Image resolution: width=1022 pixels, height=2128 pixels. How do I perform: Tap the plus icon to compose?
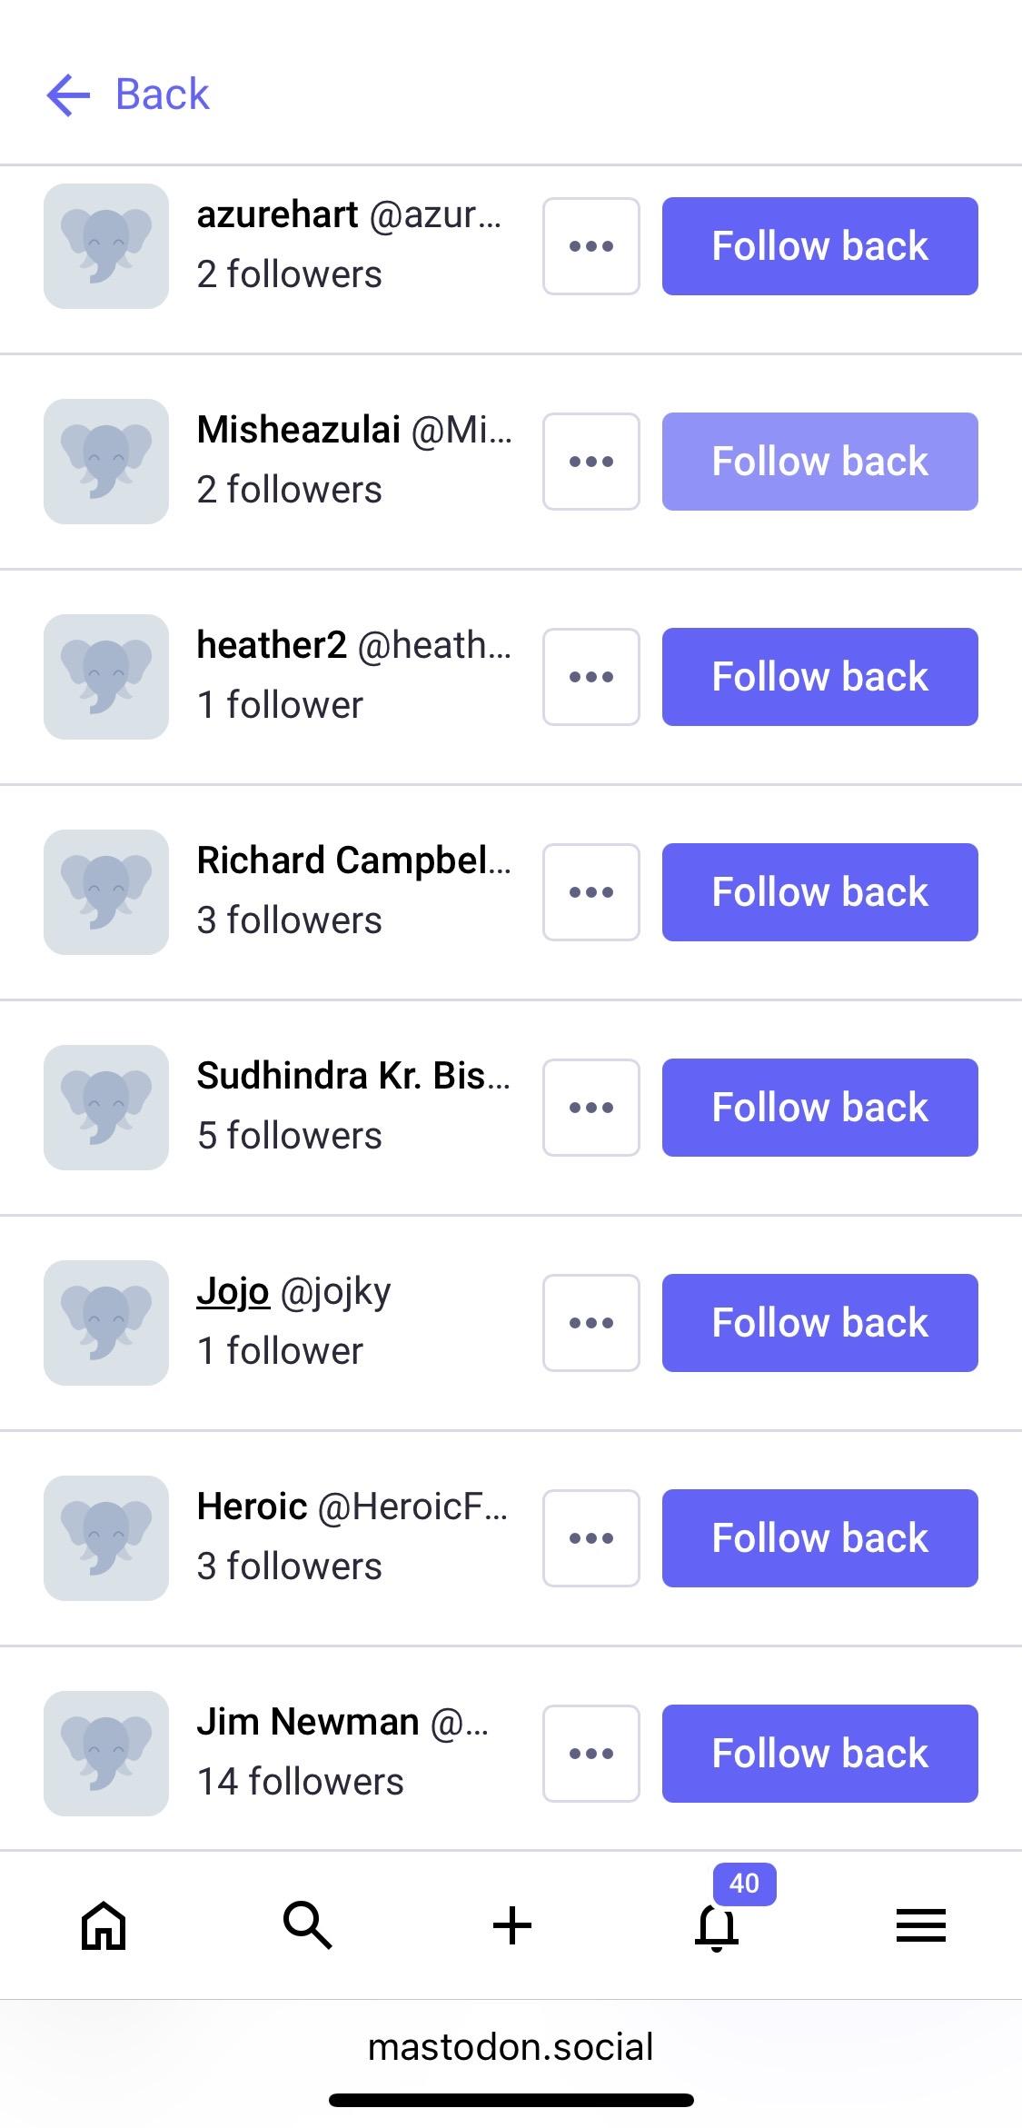coord(511,1924)
